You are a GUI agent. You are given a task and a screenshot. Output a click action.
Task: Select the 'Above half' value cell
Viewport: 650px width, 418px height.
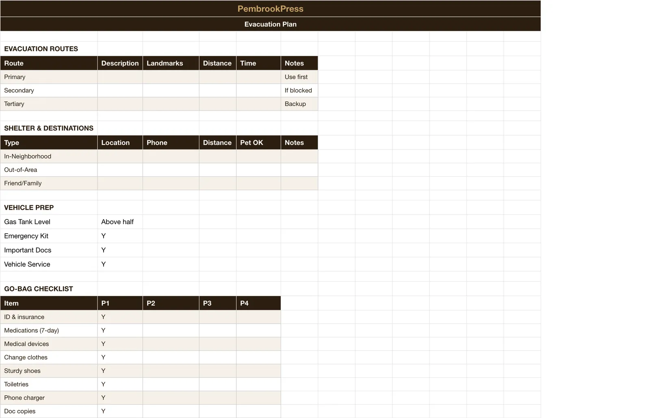[120, 222]
